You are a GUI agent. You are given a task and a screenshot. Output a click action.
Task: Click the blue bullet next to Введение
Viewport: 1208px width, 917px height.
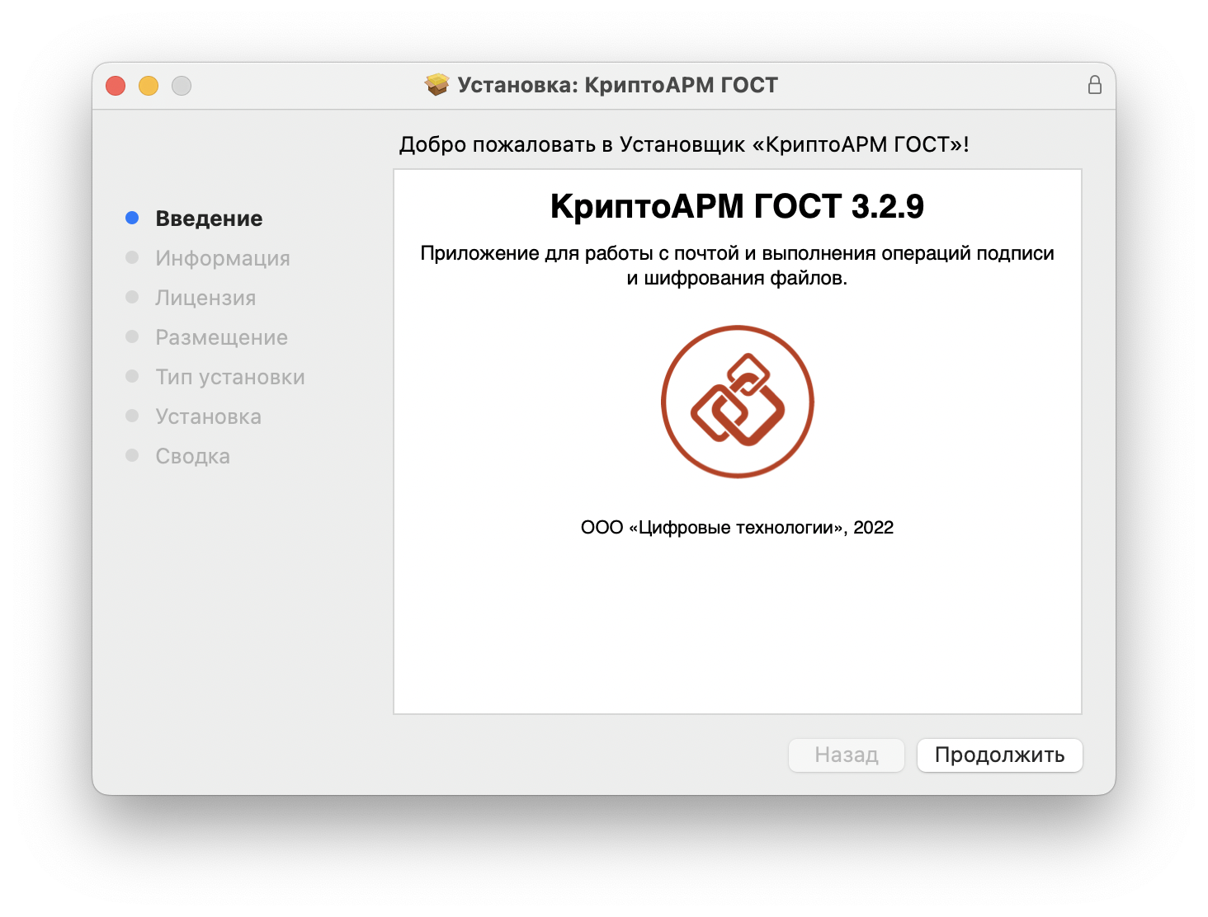tap(132, 217)
